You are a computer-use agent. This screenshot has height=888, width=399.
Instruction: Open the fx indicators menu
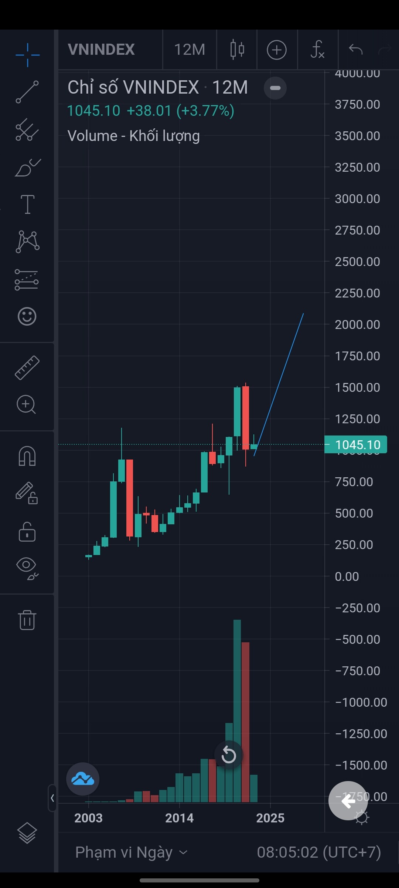click(317, 50)
